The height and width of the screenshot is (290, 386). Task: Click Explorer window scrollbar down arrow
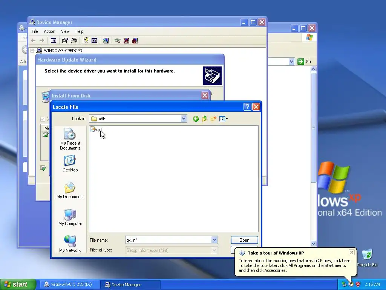click(x=313, y=244)
